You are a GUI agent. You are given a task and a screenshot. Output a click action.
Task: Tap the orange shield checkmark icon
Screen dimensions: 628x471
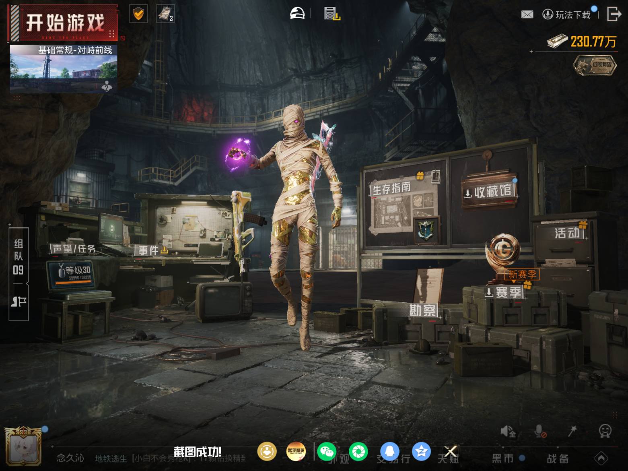[x=138, y=14]
